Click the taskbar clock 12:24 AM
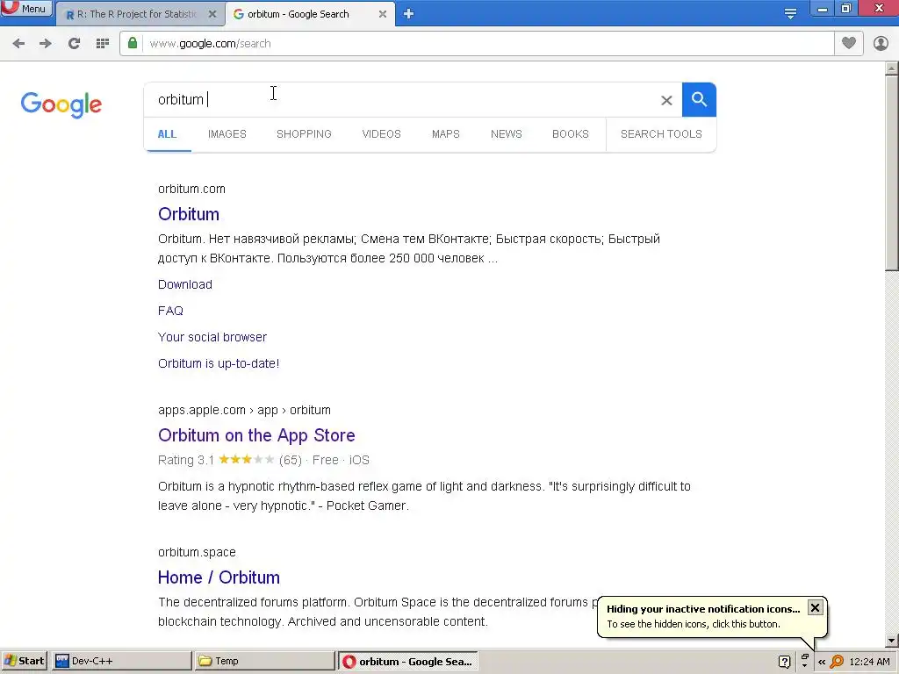Viewport: 899px width, 674px height. click(x=870, y=662)
